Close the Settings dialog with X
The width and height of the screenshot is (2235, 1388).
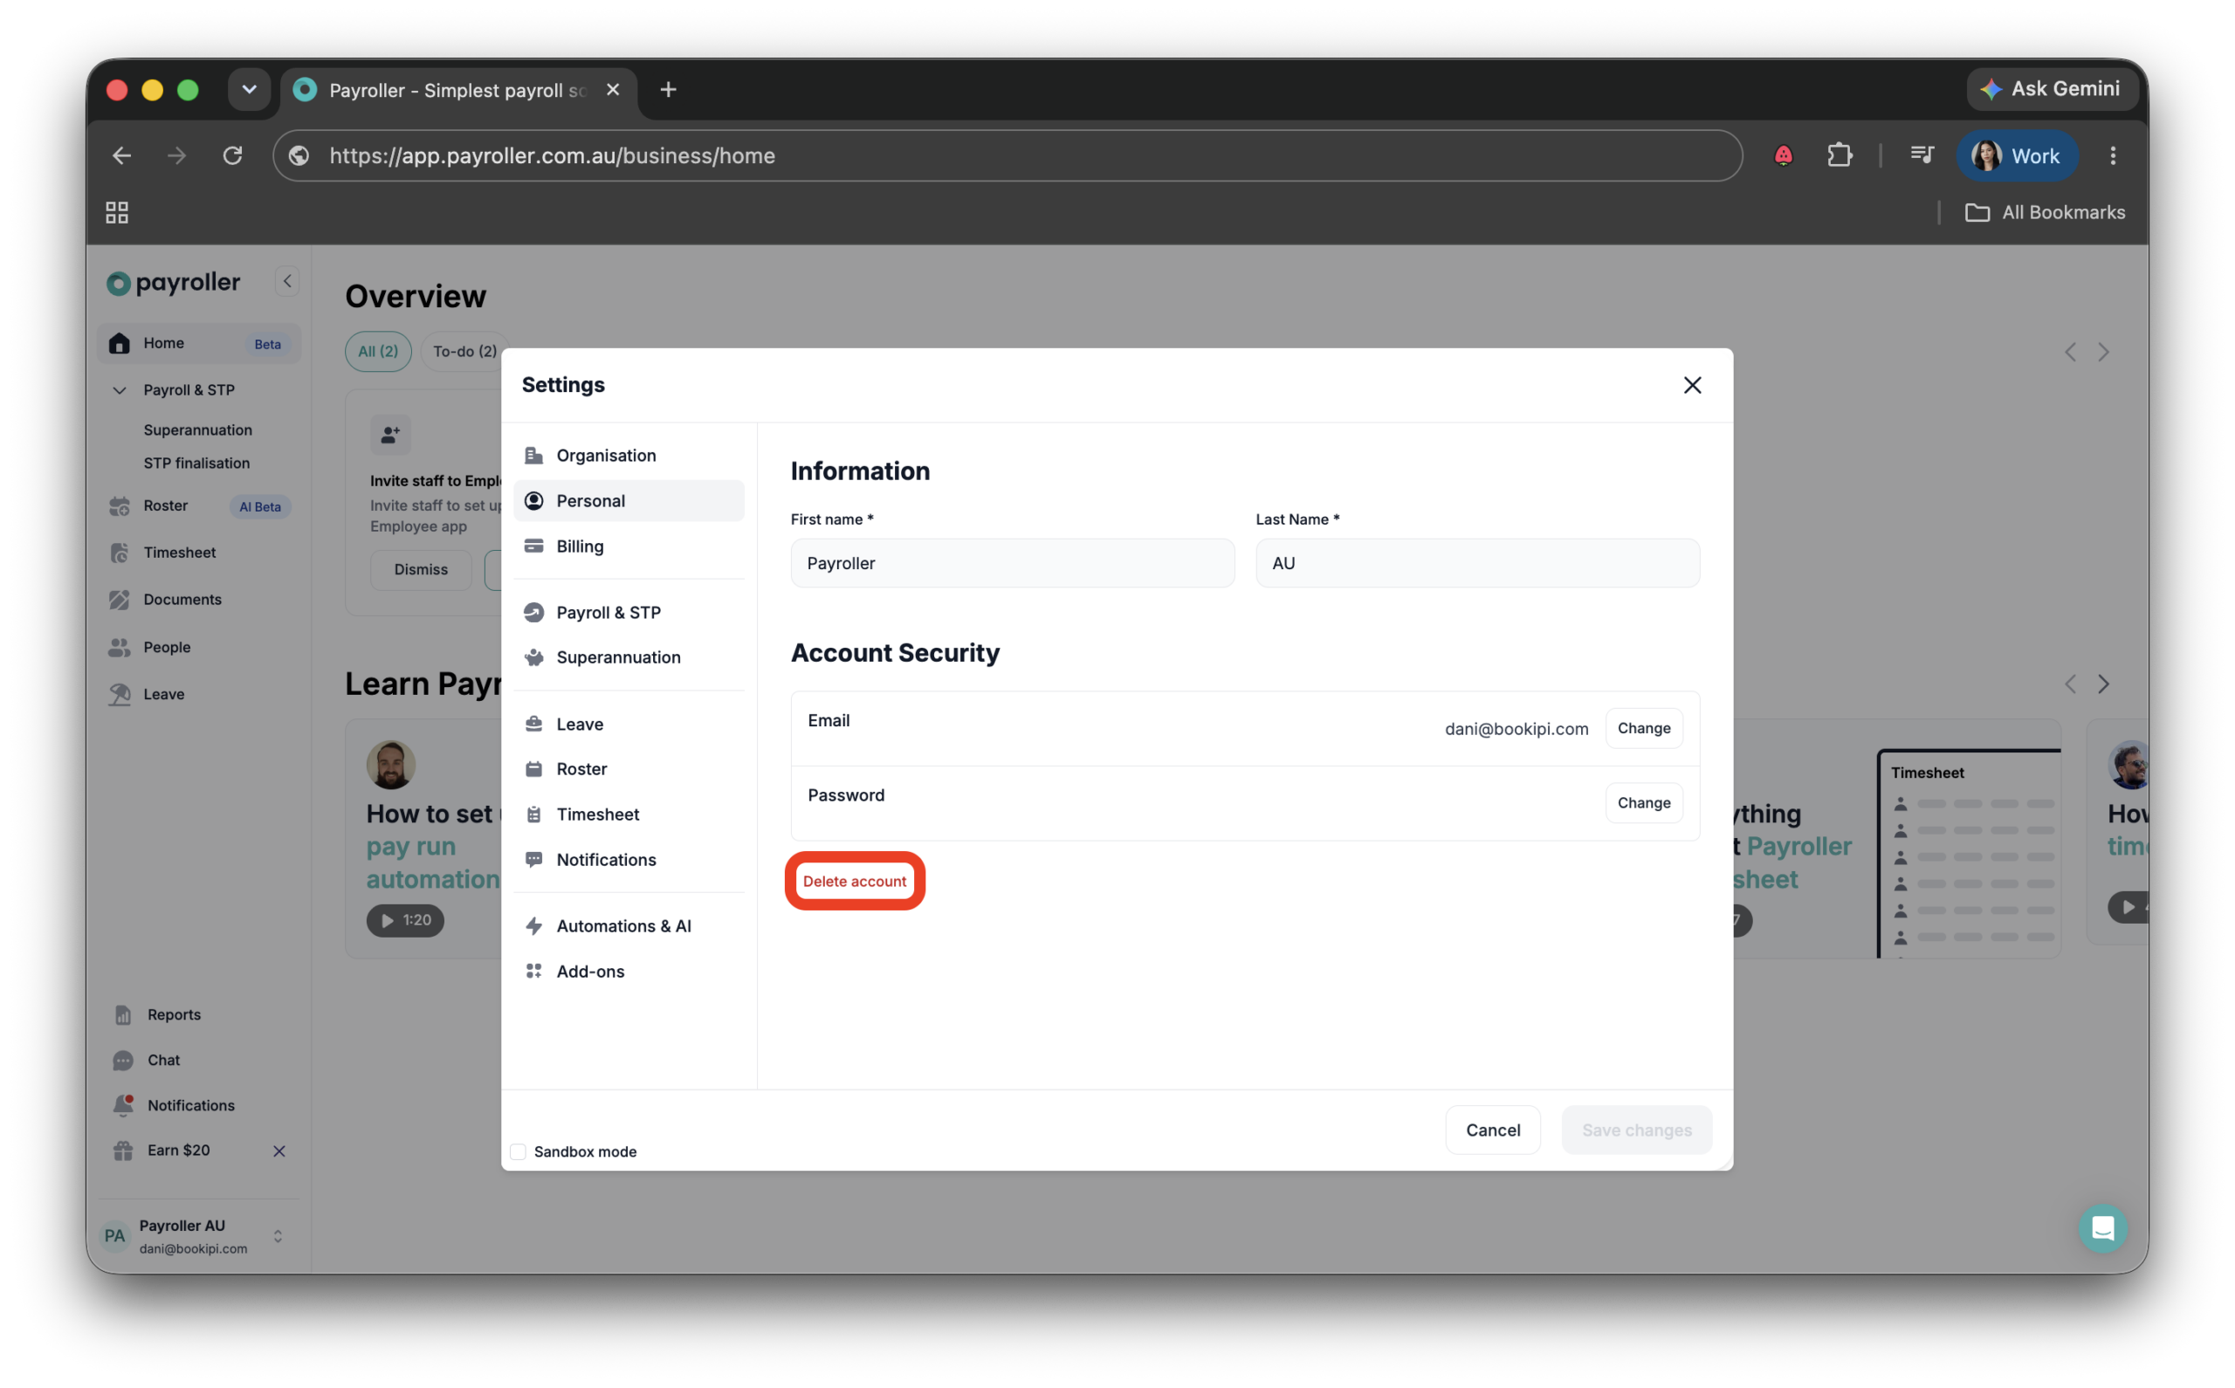[x=1693, y=386]
